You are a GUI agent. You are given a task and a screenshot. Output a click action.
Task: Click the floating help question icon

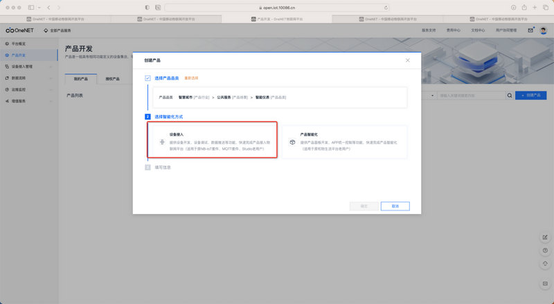[x=545, y=251]
